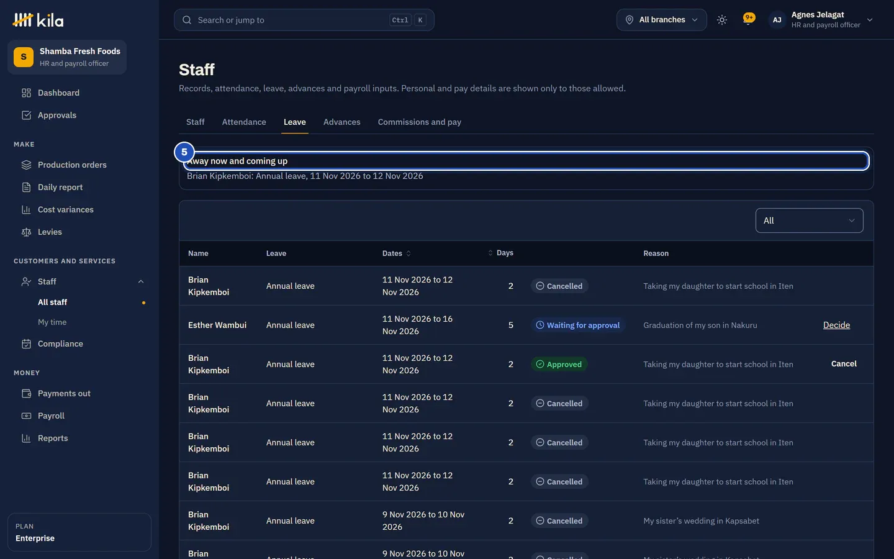Click the Compliance calendar icon
This screenshot has height=559, width=894.
coord(26,344)
